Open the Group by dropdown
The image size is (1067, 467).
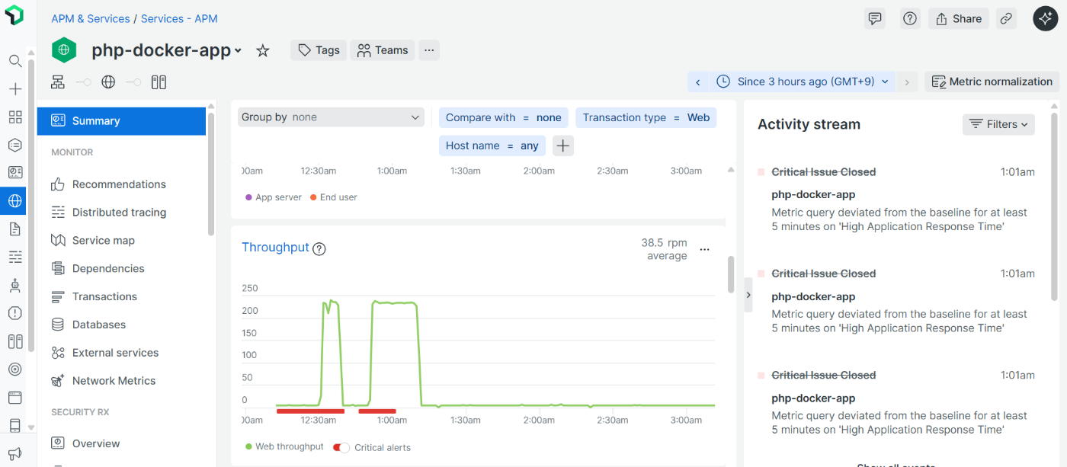[331, 117]
